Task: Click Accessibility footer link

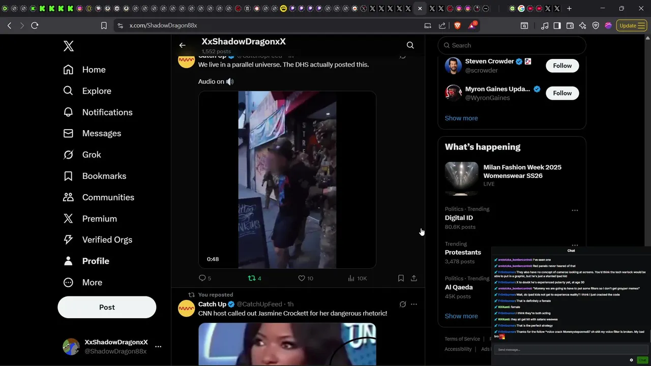Action: [x=458, y=349]
